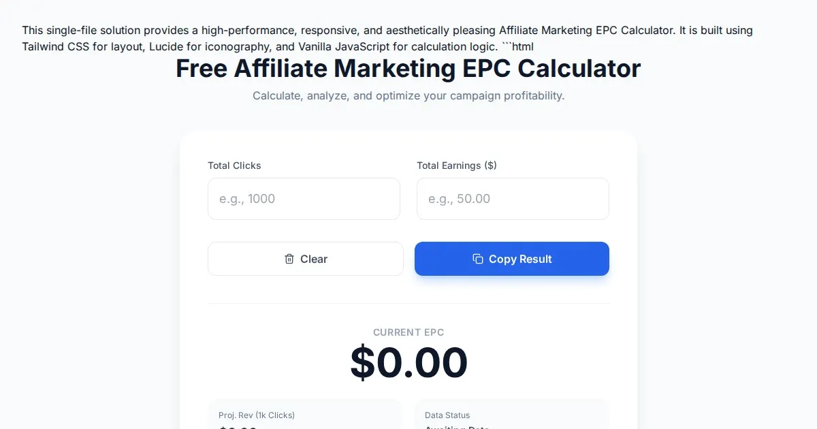Screen dimensions: 817x429
Task: Click the e.g., 1000 placeholder text
Action: 247,199
